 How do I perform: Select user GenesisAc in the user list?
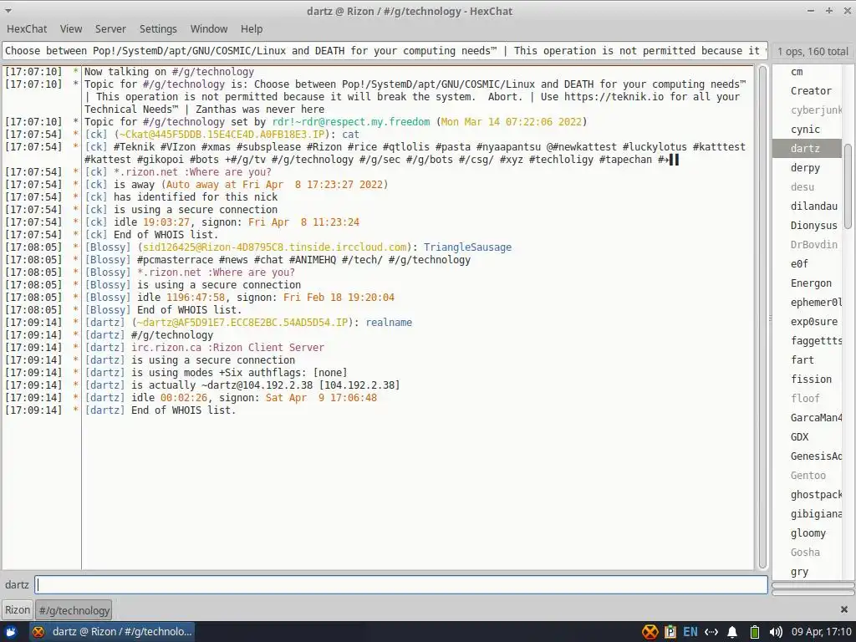click(x=807, y=456)
